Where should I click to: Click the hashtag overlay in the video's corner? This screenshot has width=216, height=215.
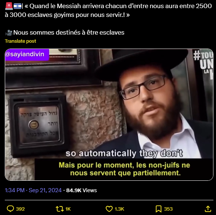pyautogui.click(x=203, y=64)
